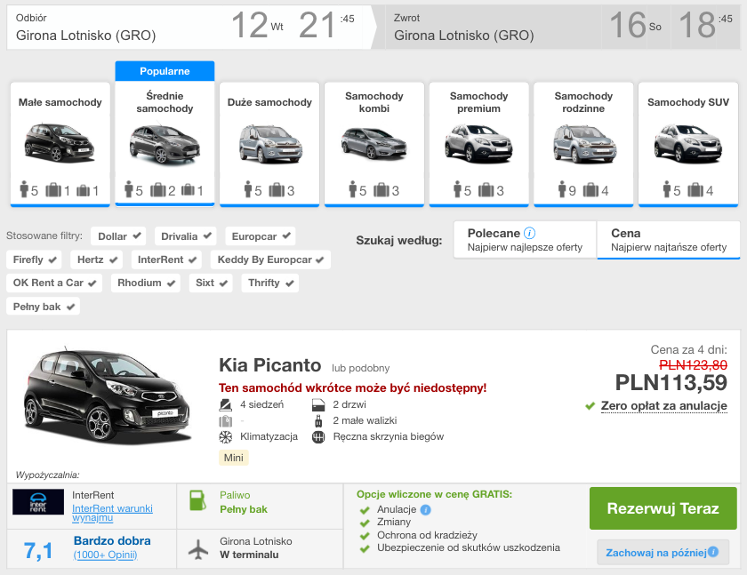
Task: Remove the Hertz filter
Action: click(97, 260)
